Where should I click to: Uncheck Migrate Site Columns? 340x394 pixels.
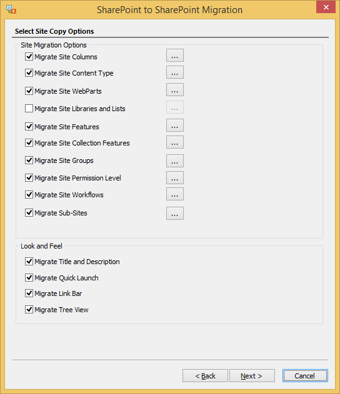[29, 57]
